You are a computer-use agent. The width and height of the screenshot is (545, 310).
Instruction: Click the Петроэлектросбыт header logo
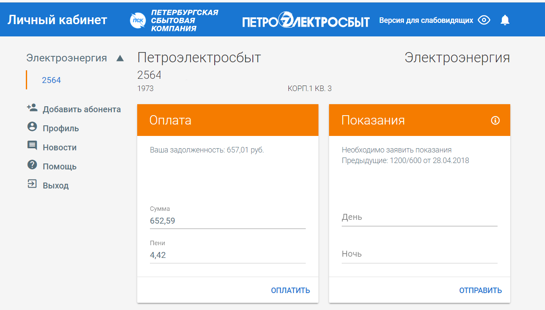pyautogui.click(x=306, y=21)
